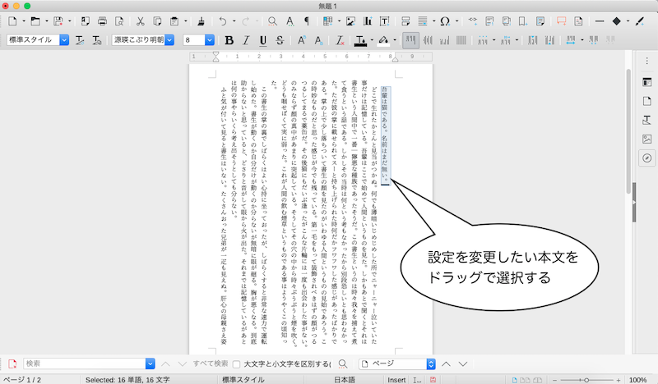The image size is (658, 384).
Task: Toggle Superscript on the selected text
Action: point(301,40)
